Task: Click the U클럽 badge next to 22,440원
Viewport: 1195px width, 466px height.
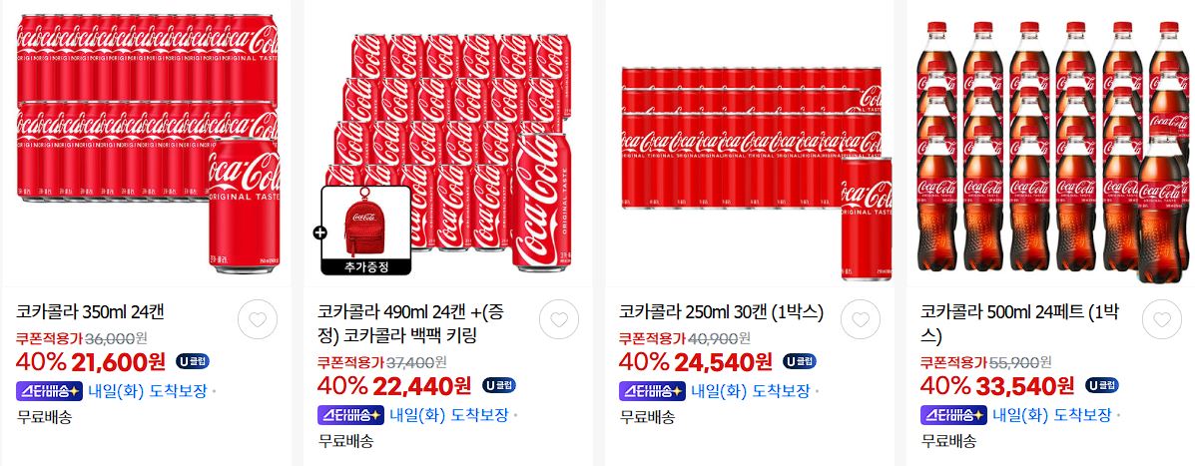Action: [x=499, y=385]
